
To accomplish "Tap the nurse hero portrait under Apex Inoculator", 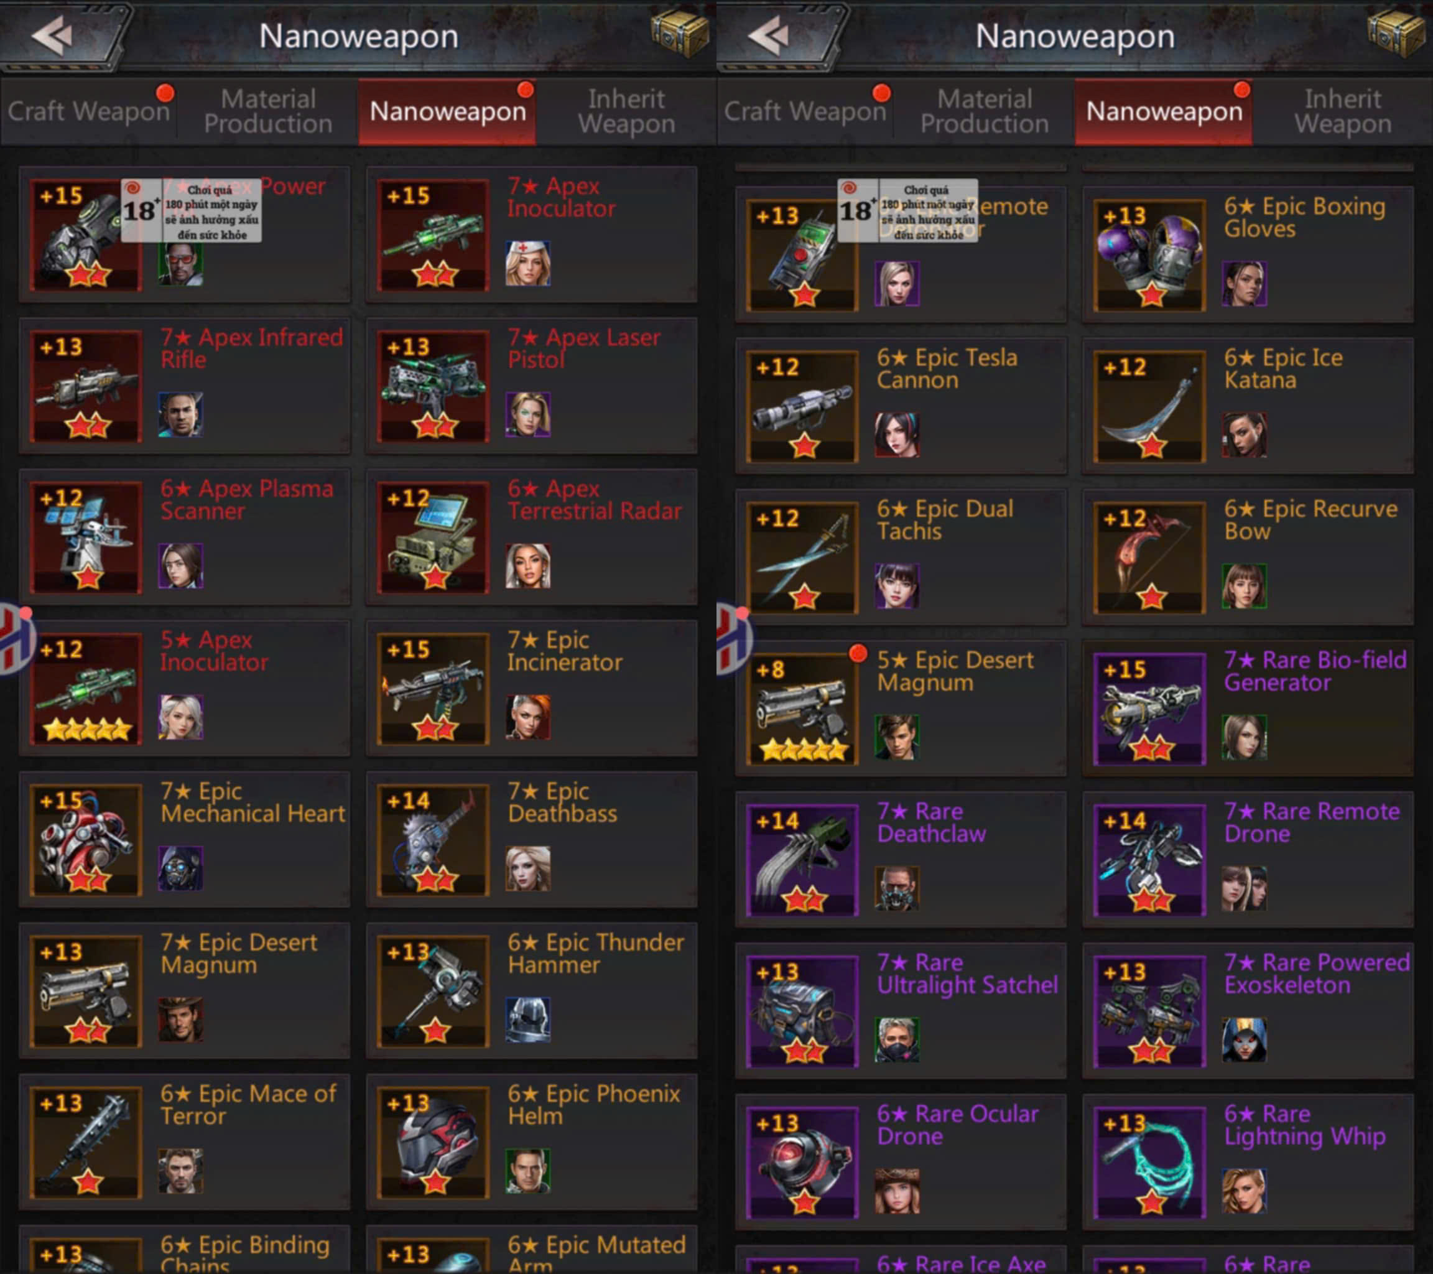I will pyautogui.click(x=528, y=263).
